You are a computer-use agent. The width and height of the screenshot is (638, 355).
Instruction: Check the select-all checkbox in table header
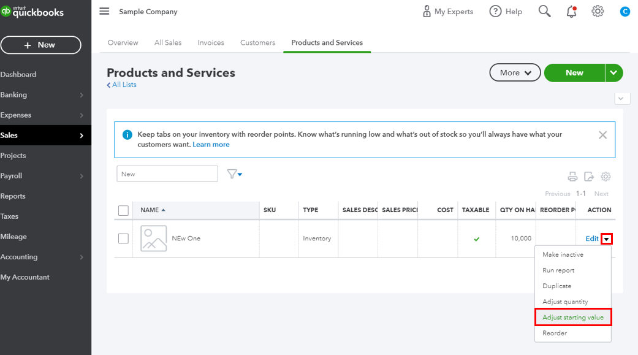123,210
